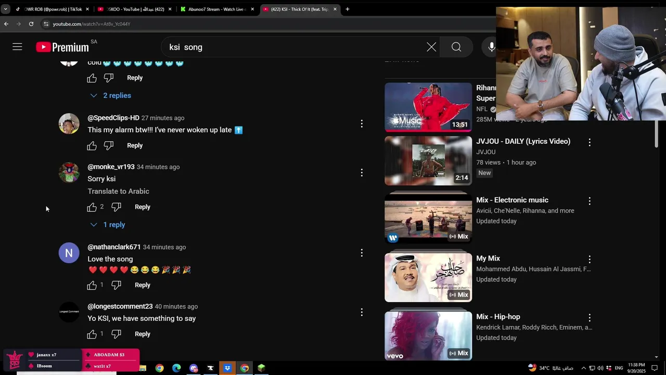This screenshot has width=666, height=375.
Task: Dislike the @SpeedClips-HD comment
Action: [x=108, y=146]
